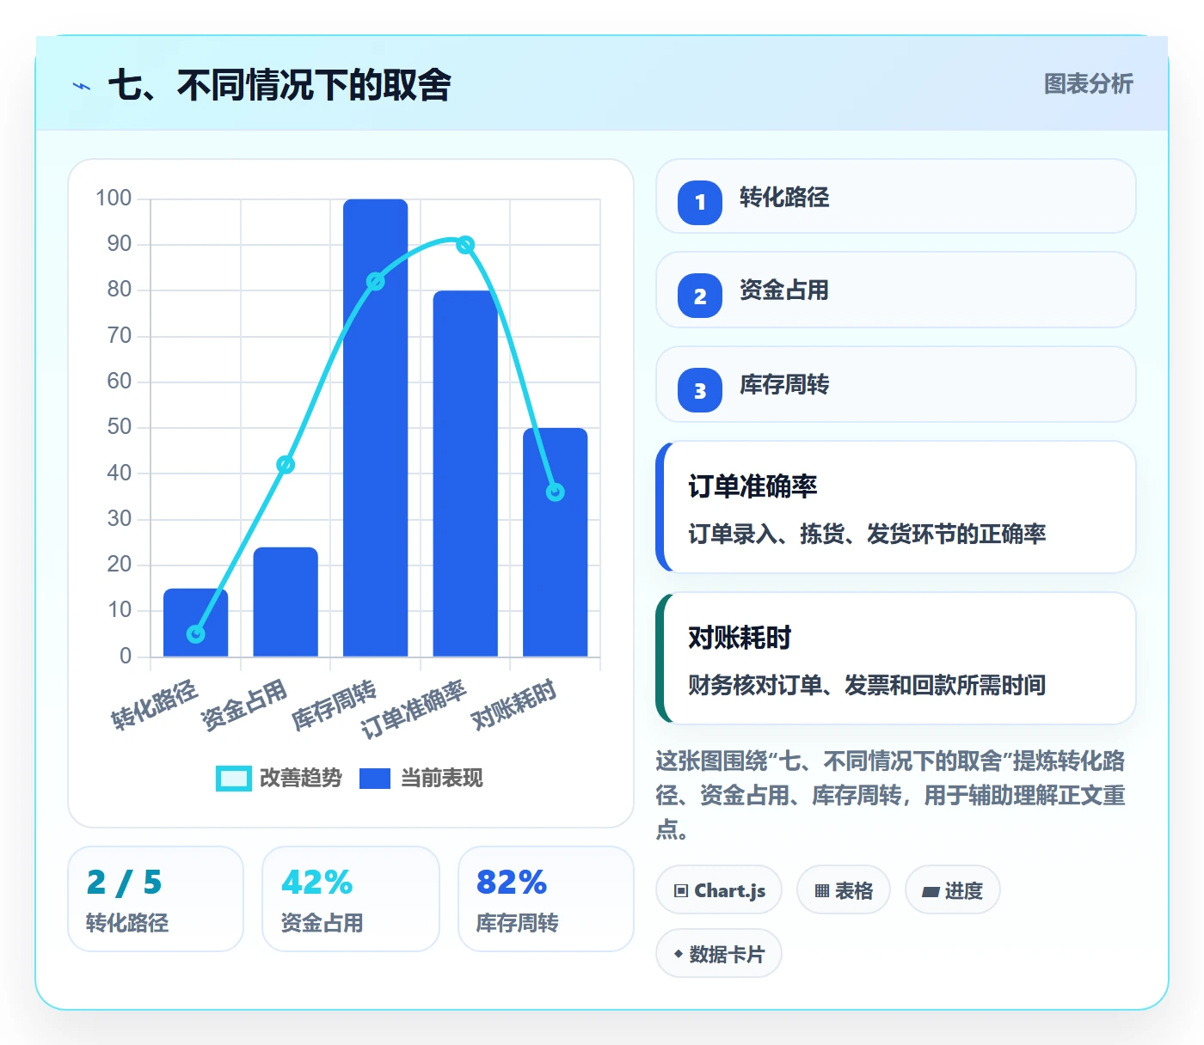Click the y-axis value 100
The height and width of the screenshot is (1045, 1204).
[114, 199]
